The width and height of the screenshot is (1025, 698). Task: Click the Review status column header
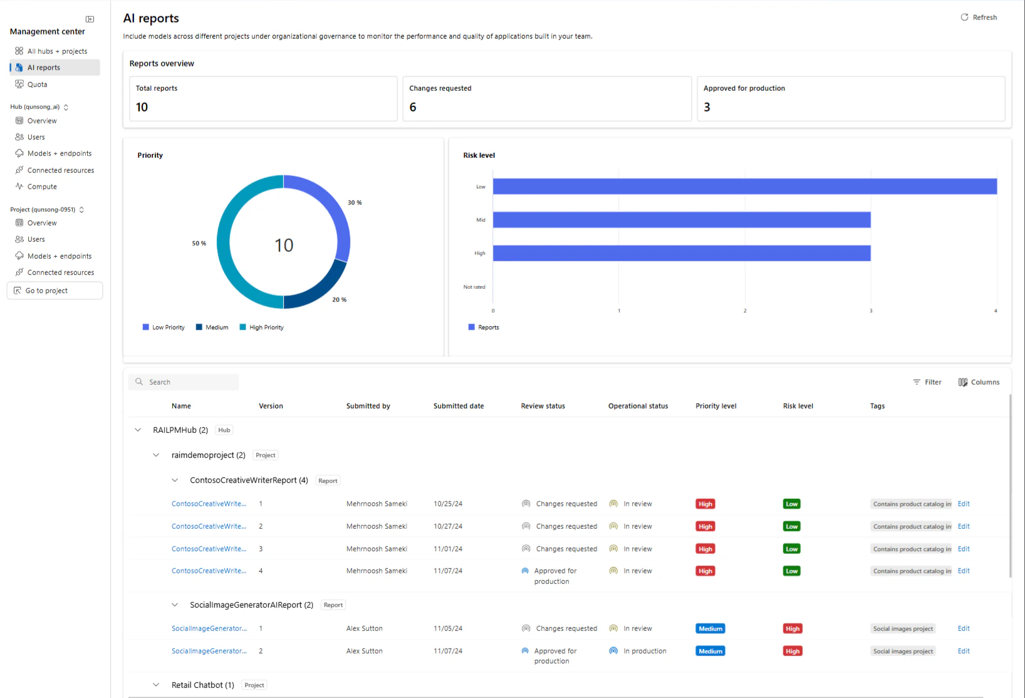pyautogui.click(x=543, y=406)
